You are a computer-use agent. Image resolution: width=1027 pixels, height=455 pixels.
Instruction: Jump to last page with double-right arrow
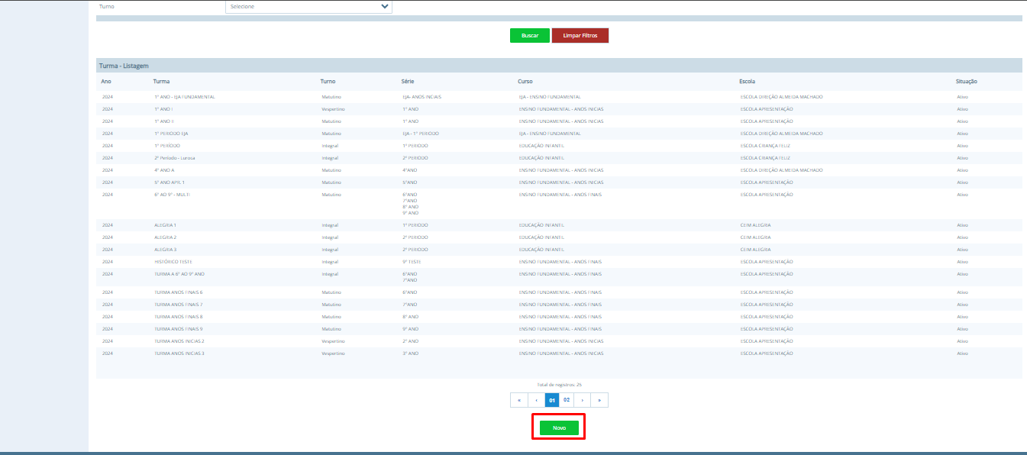tap(599, 400)
